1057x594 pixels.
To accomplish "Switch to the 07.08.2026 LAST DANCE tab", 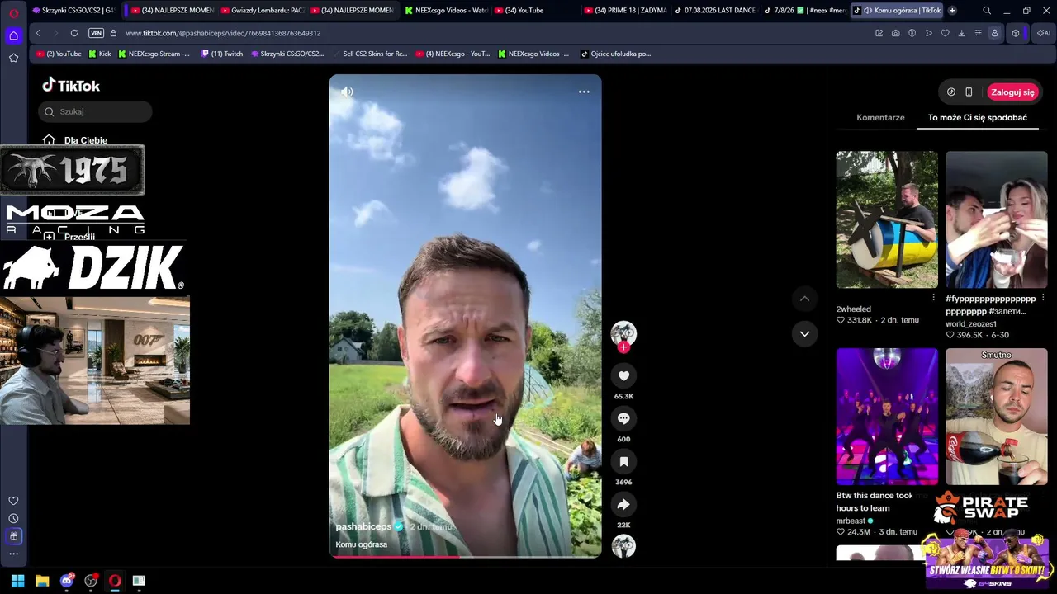I will (713, 11).
